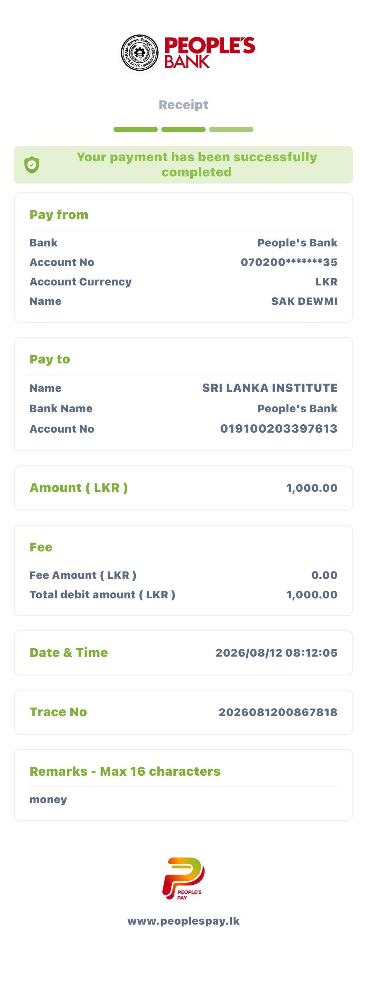Click the People's Pay logo at bottom
This screenshot has height=984, width=367.
tap(183, 878)
